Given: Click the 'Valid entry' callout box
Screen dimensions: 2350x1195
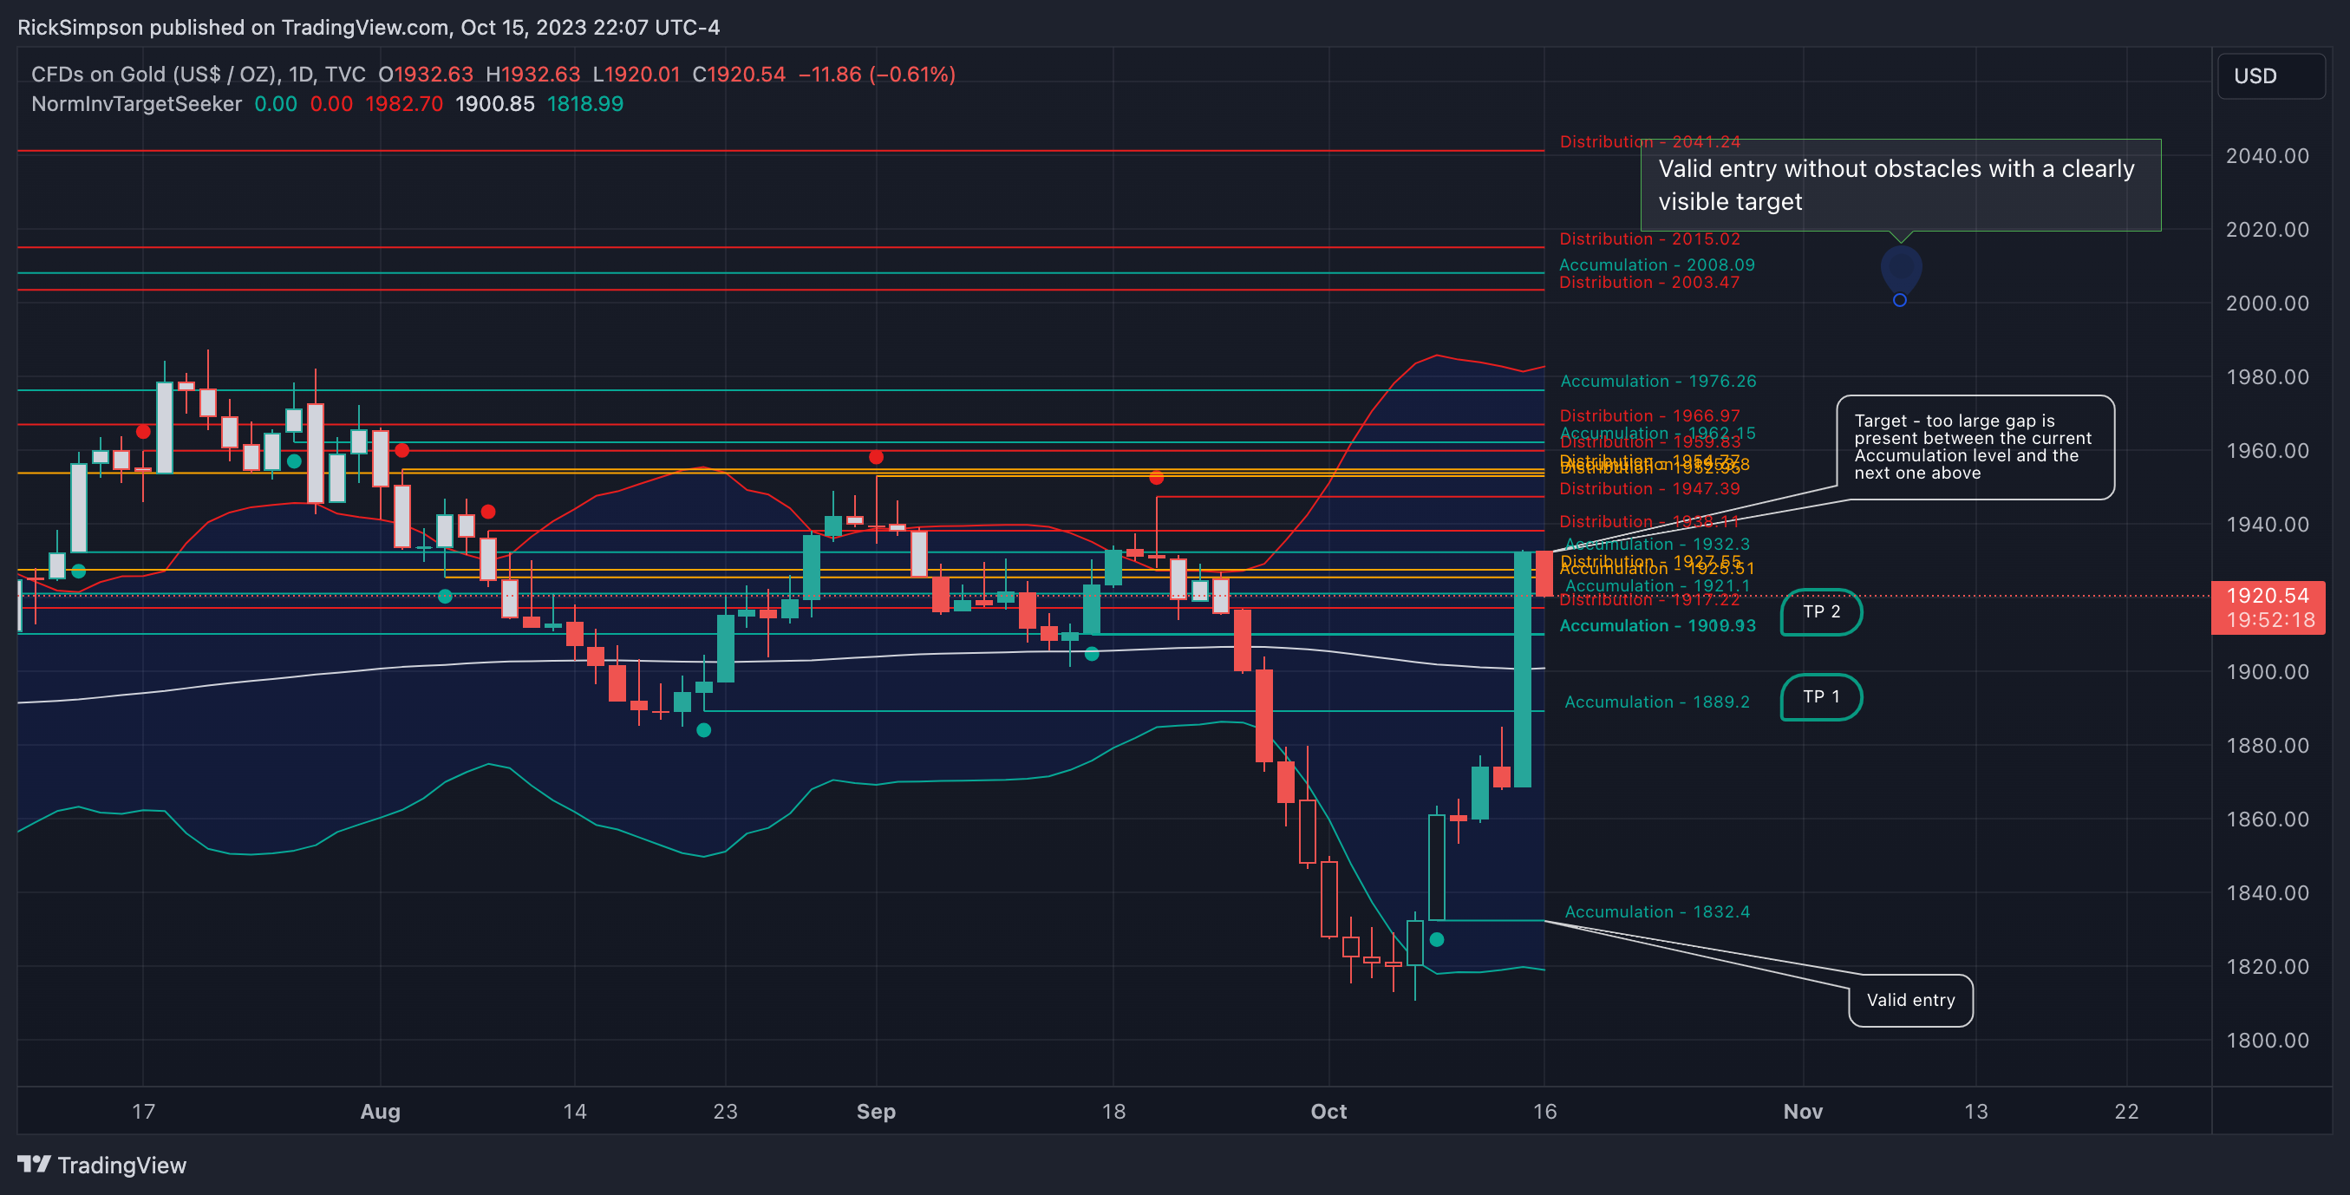Looking at the screenshot, I should coord(1910,1000).
